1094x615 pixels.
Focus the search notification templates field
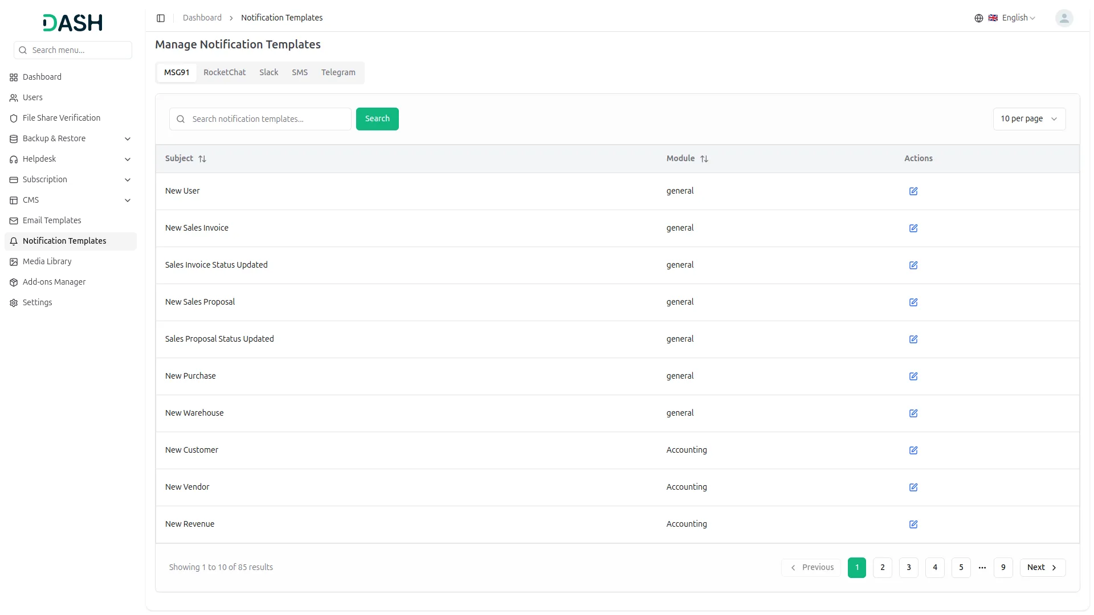point(268,119)
